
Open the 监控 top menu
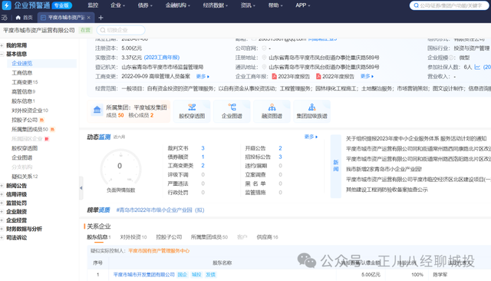tap(93, 5)
